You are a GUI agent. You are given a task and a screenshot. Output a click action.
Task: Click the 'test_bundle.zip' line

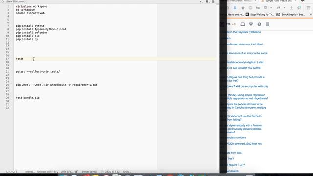pos(27,98)
